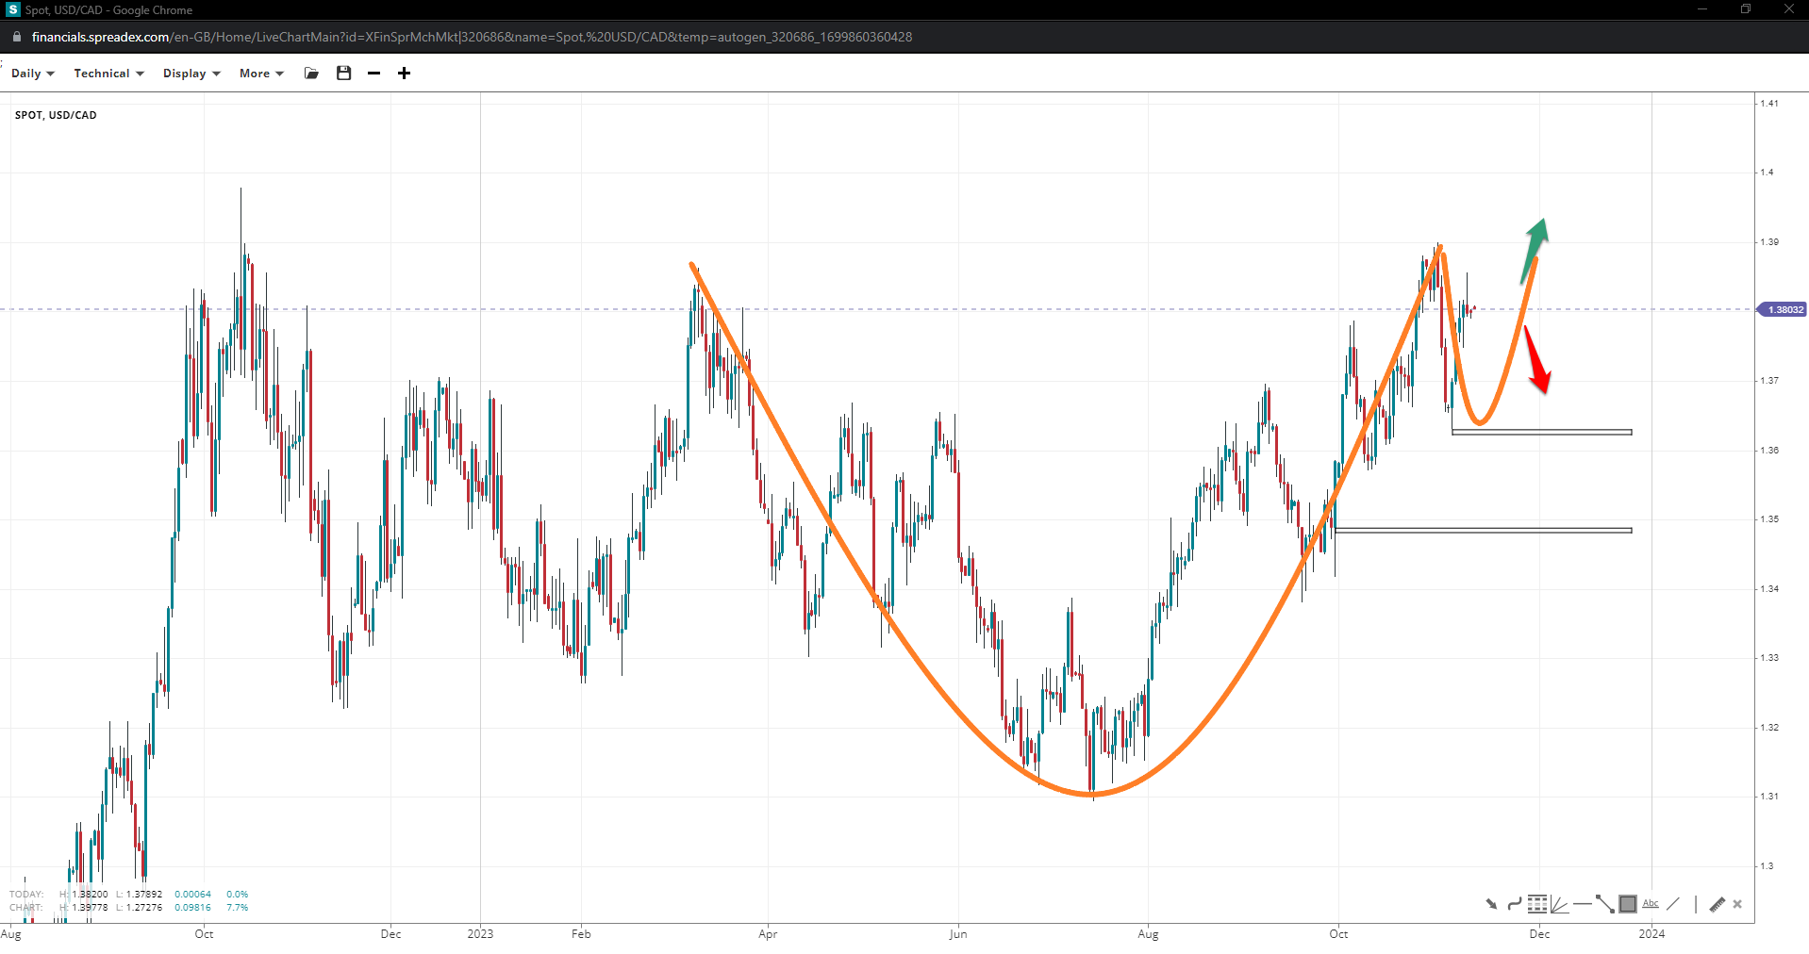Save the chart with floppy disk icon
This screenshot has height=954, width=1809.
(x=343, y=74)
